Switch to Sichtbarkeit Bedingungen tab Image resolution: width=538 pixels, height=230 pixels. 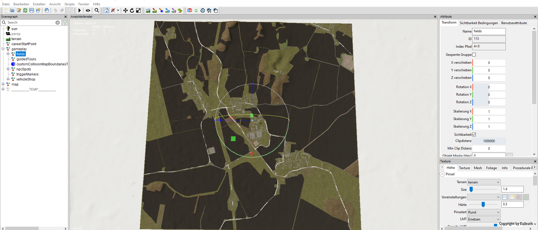[x=479, y=23]
